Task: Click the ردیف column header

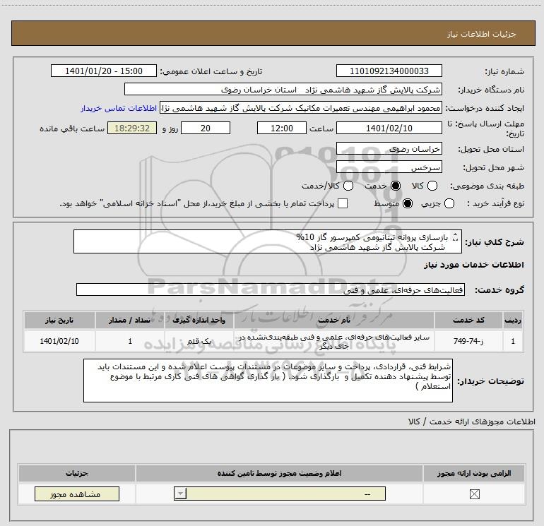Action: [513, 320]
